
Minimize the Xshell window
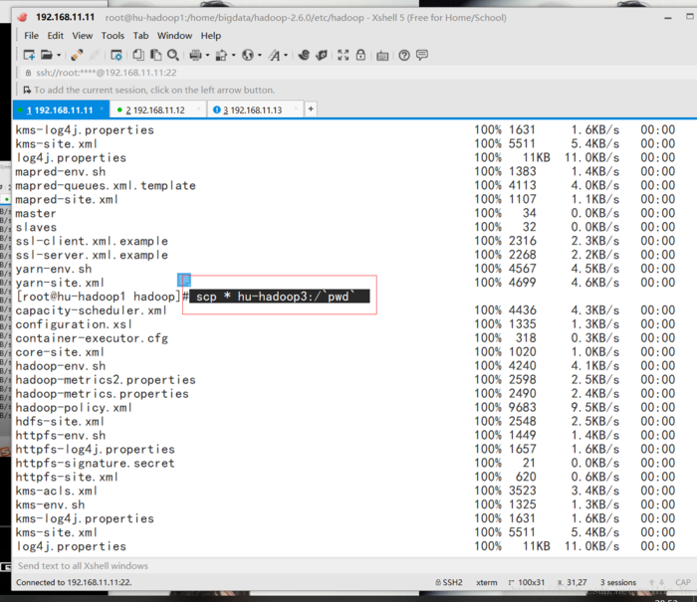[x=668, y=18]
